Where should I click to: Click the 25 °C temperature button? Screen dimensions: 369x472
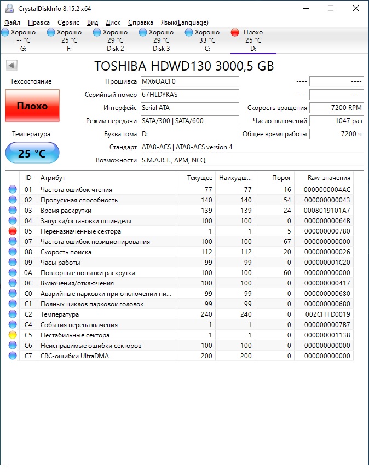(32, 153)
